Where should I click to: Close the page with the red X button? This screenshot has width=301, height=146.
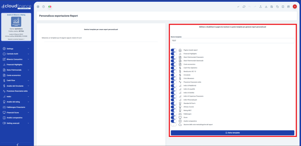click(x=295, y=6)
